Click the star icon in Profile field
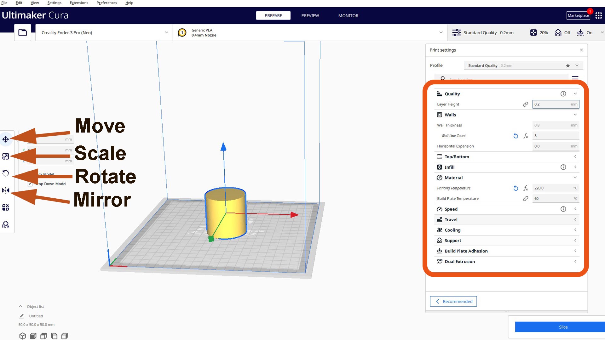Viewport: 605px width, 340px height. (568, 65)
